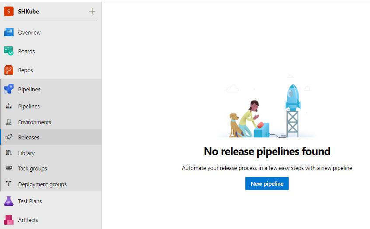Open Deployment groups
Image resolution: width=370 pixels, height=229 pixels.
pyautogui.click(x=42, y=184)
